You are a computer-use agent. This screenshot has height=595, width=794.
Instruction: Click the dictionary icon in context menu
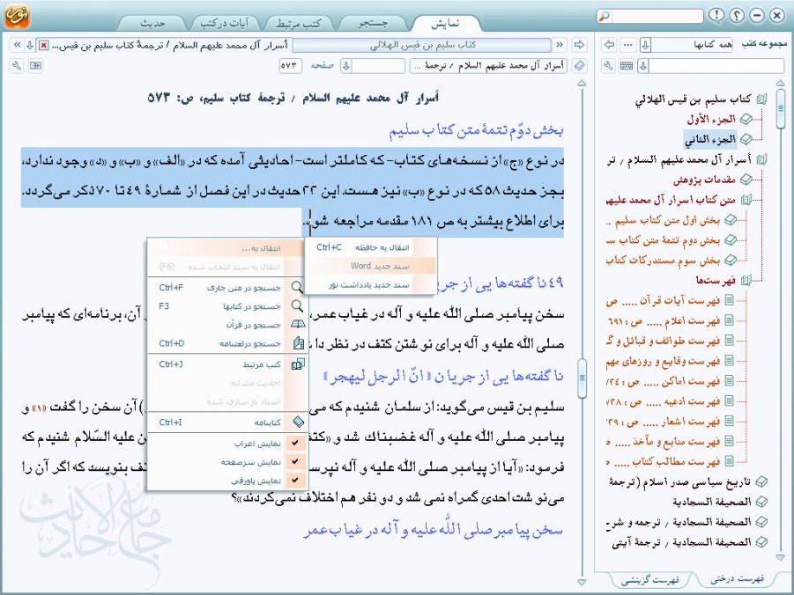coord(299,343)
